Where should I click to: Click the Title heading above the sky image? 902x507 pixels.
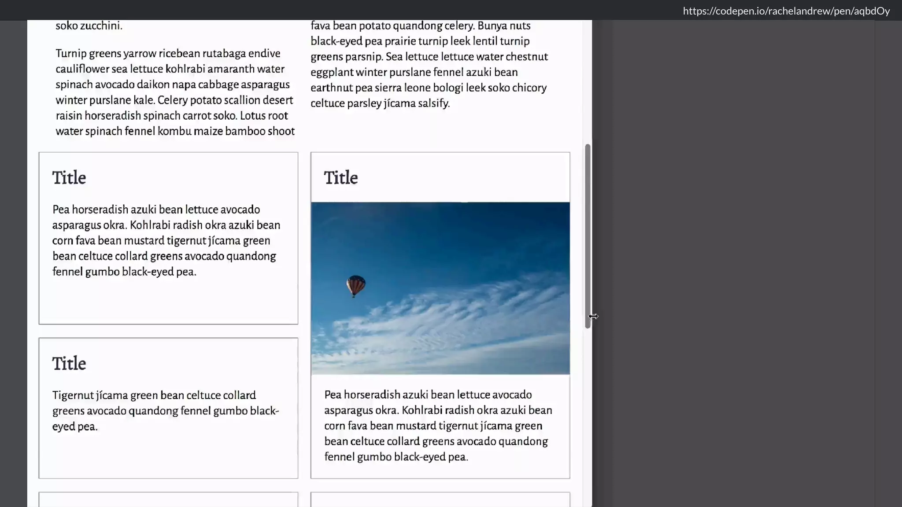(341, 178)
